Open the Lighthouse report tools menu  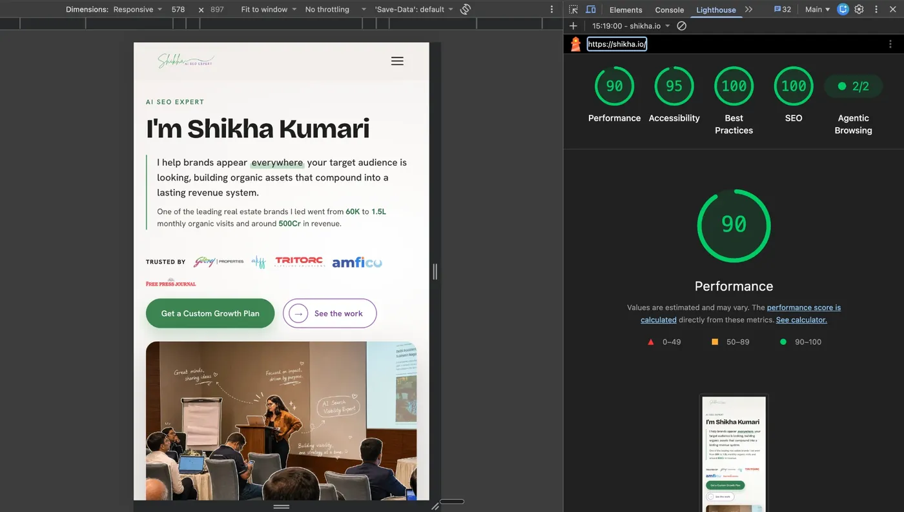click(x=890, y=44)
